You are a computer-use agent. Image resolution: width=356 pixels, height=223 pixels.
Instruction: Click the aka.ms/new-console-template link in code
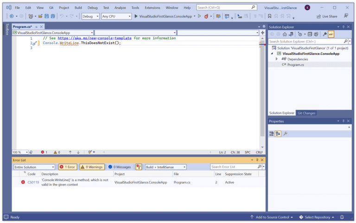click(95, 38)
